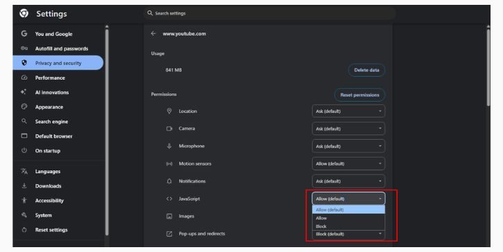Click the 841 MB usage text

[x=173, y=70]
